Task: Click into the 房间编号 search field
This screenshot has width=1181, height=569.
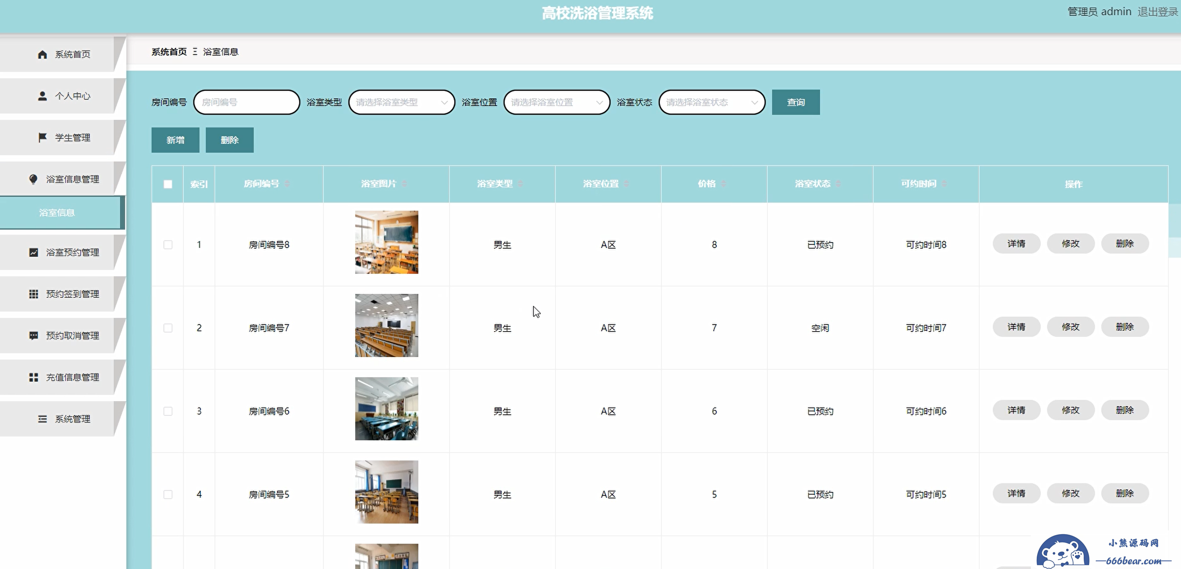Action: pos(247,102)
